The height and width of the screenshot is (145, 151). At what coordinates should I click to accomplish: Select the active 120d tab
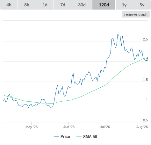104,5
